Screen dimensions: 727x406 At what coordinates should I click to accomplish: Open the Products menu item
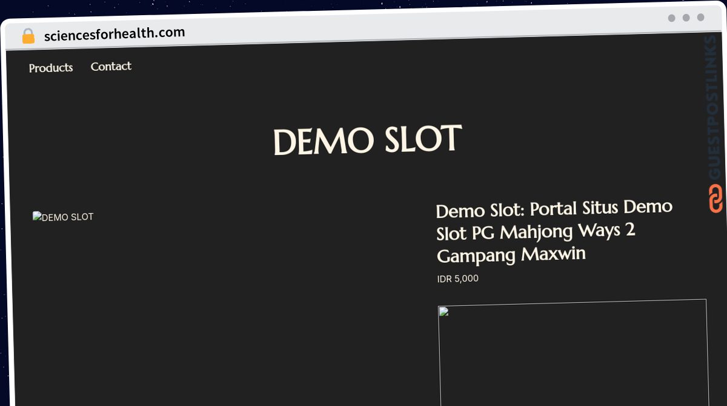pyautogui.click(x=51, y=68)
